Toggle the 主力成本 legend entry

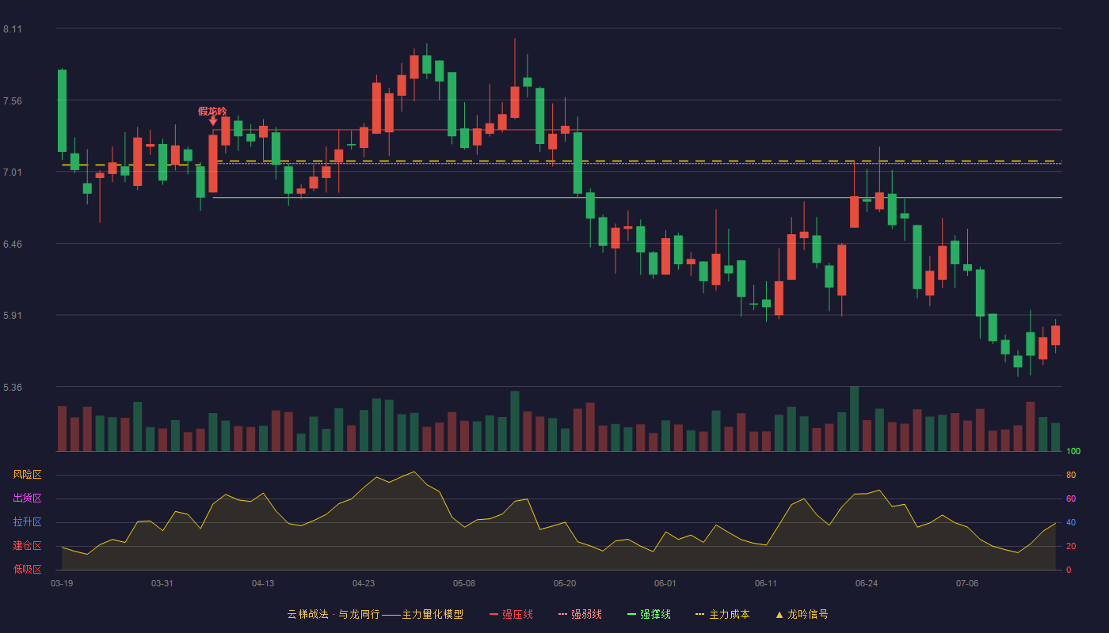tap(722, 614)
